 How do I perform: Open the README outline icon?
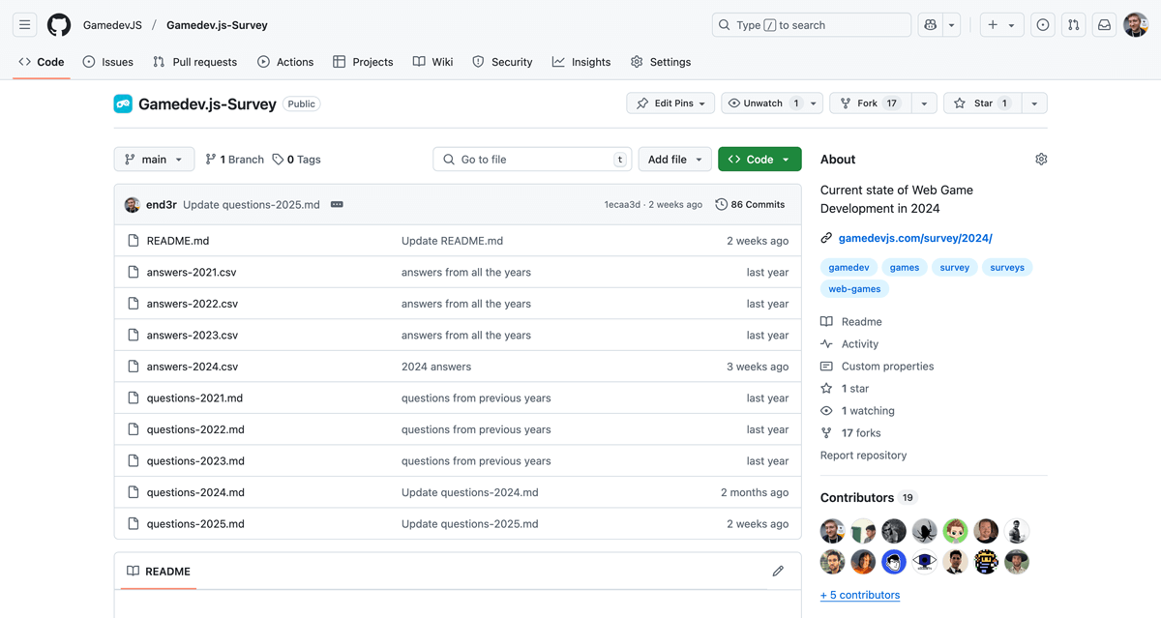133,571
